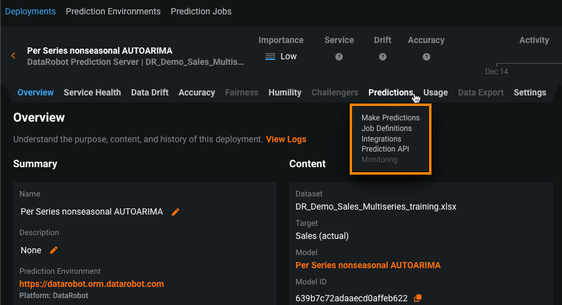The height and width of the screenshot is (305, 562).
Task: Edit the Description with pencil icon
Action: coord(54,250)
